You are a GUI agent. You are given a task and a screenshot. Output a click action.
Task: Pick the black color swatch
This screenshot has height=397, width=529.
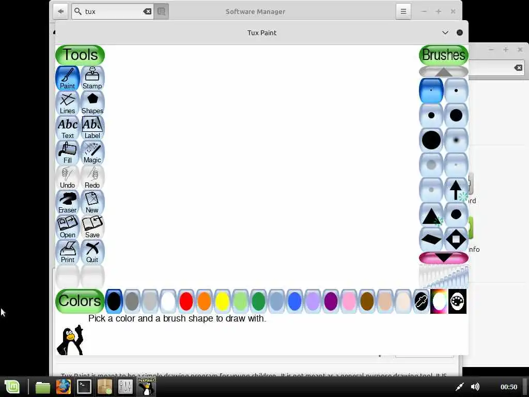click(x=114, y=301)
